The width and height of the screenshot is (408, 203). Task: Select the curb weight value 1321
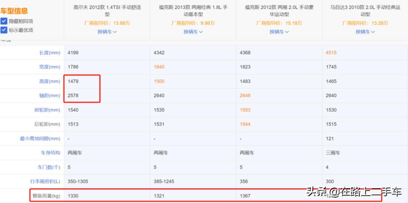pyautogui.click(x=159, y=196)
